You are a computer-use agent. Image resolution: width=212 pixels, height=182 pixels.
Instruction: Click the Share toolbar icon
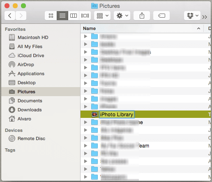pyautogui.click(x=142, y=16)
